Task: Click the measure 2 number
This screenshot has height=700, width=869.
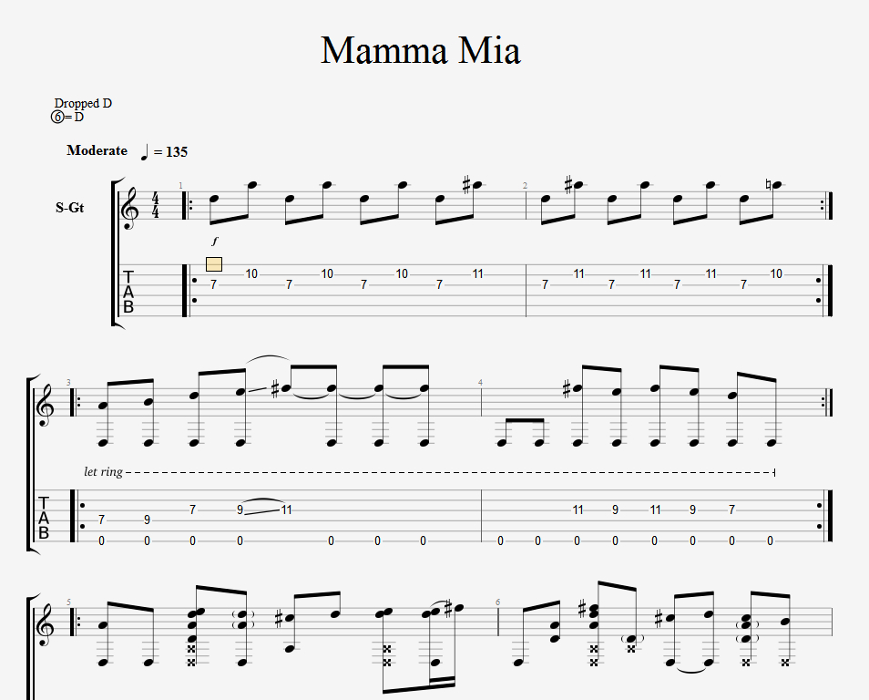Action: click(525, 186)
